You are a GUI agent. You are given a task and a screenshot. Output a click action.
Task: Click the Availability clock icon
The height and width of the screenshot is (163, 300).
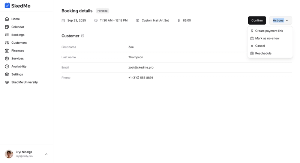[7, 66]
